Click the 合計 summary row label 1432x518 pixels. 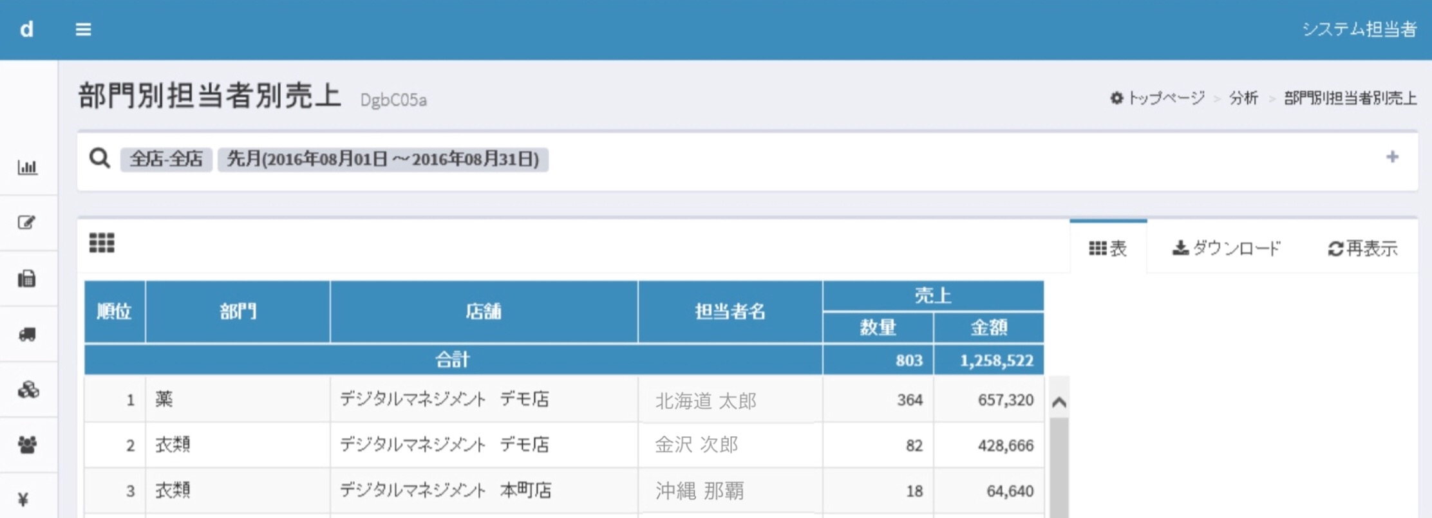(x=453, y=360)
